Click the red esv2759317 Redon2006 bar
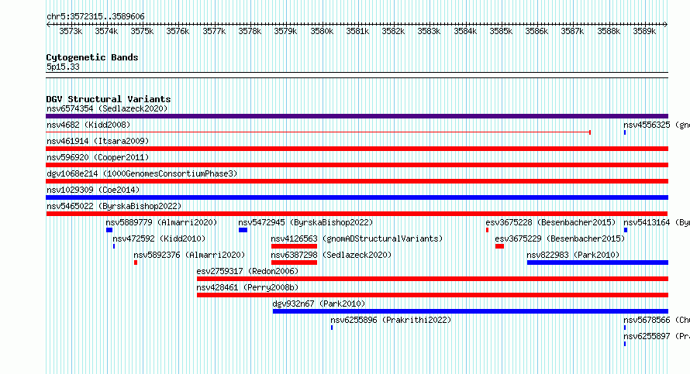This screenshot has height=374, width=690. tap(433, 279)
